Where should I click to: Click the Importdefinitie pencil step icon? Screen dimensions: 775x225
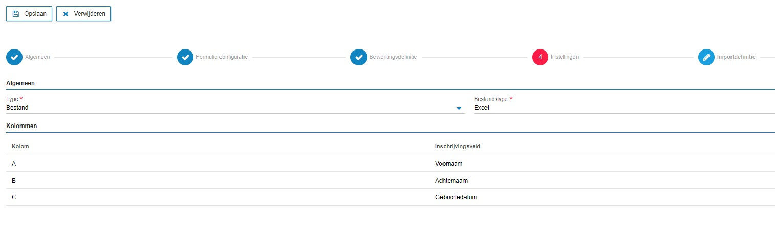pos(706,57)
